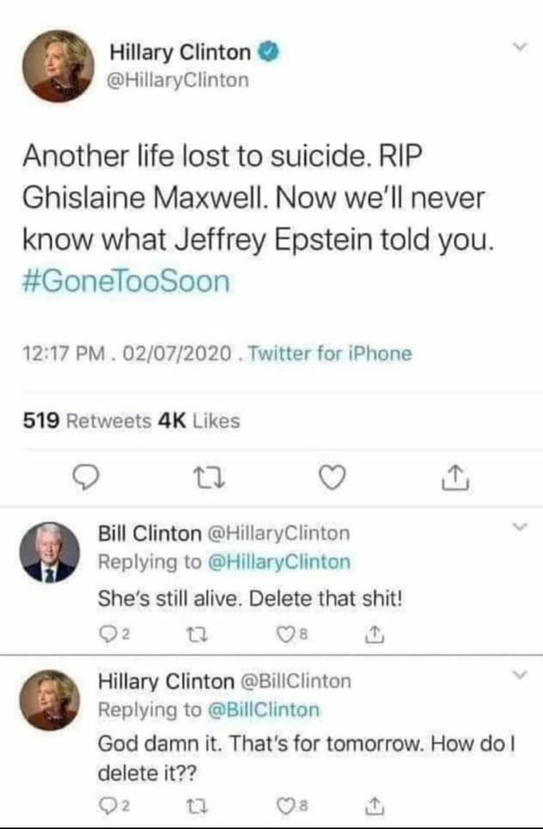This screenshot has height=829, width=543.
Task: View the 4K Likes list
Action: click(x=198, y=421)
